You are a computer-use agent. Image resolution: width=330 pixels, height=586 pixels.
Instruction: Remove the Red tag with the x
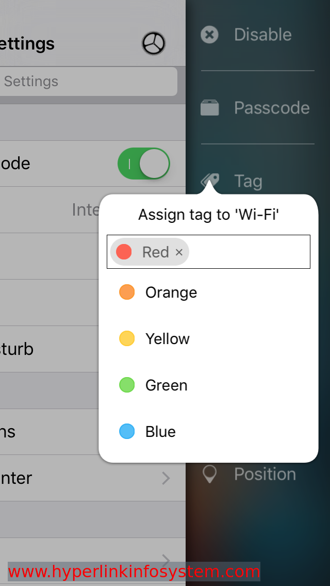(x=179, y=252)
